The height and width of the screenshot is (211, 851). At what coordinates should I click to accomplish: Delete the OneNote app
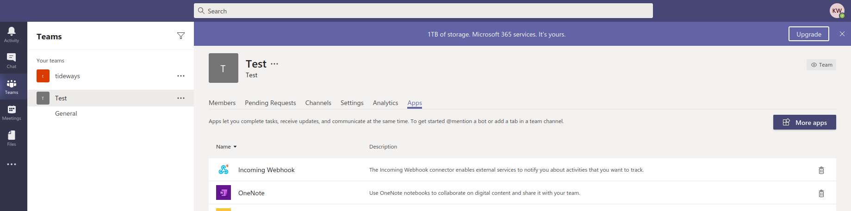tap(821, 193)
